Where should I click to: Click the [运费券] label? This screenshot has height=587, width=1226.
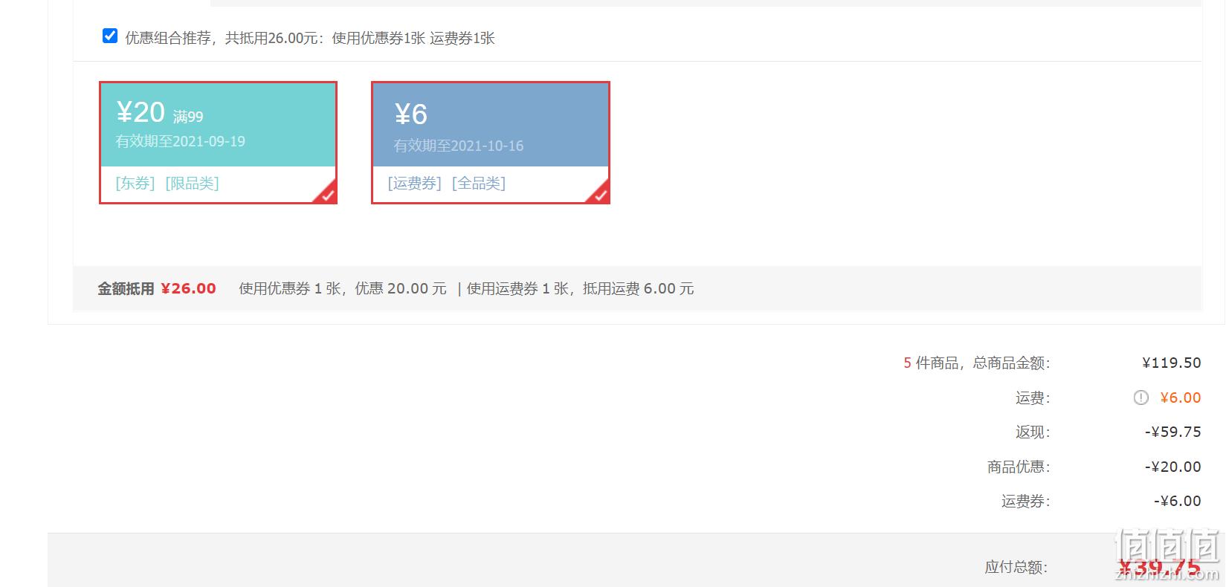coord(414,184)
